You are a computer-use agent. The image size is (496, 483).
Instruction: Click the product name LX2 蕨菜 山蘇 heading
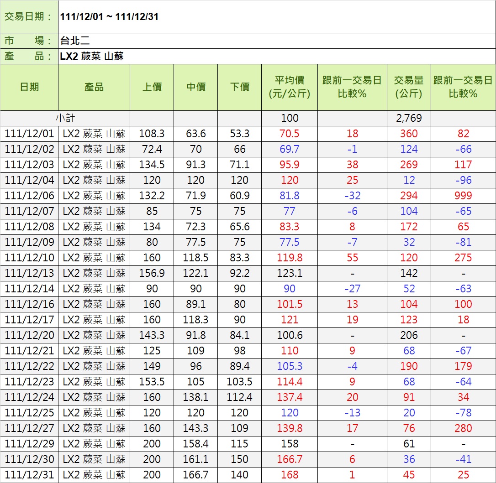click(92, 57)
